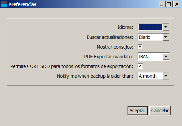Click the Preferencias title bar text

(22, 4)
